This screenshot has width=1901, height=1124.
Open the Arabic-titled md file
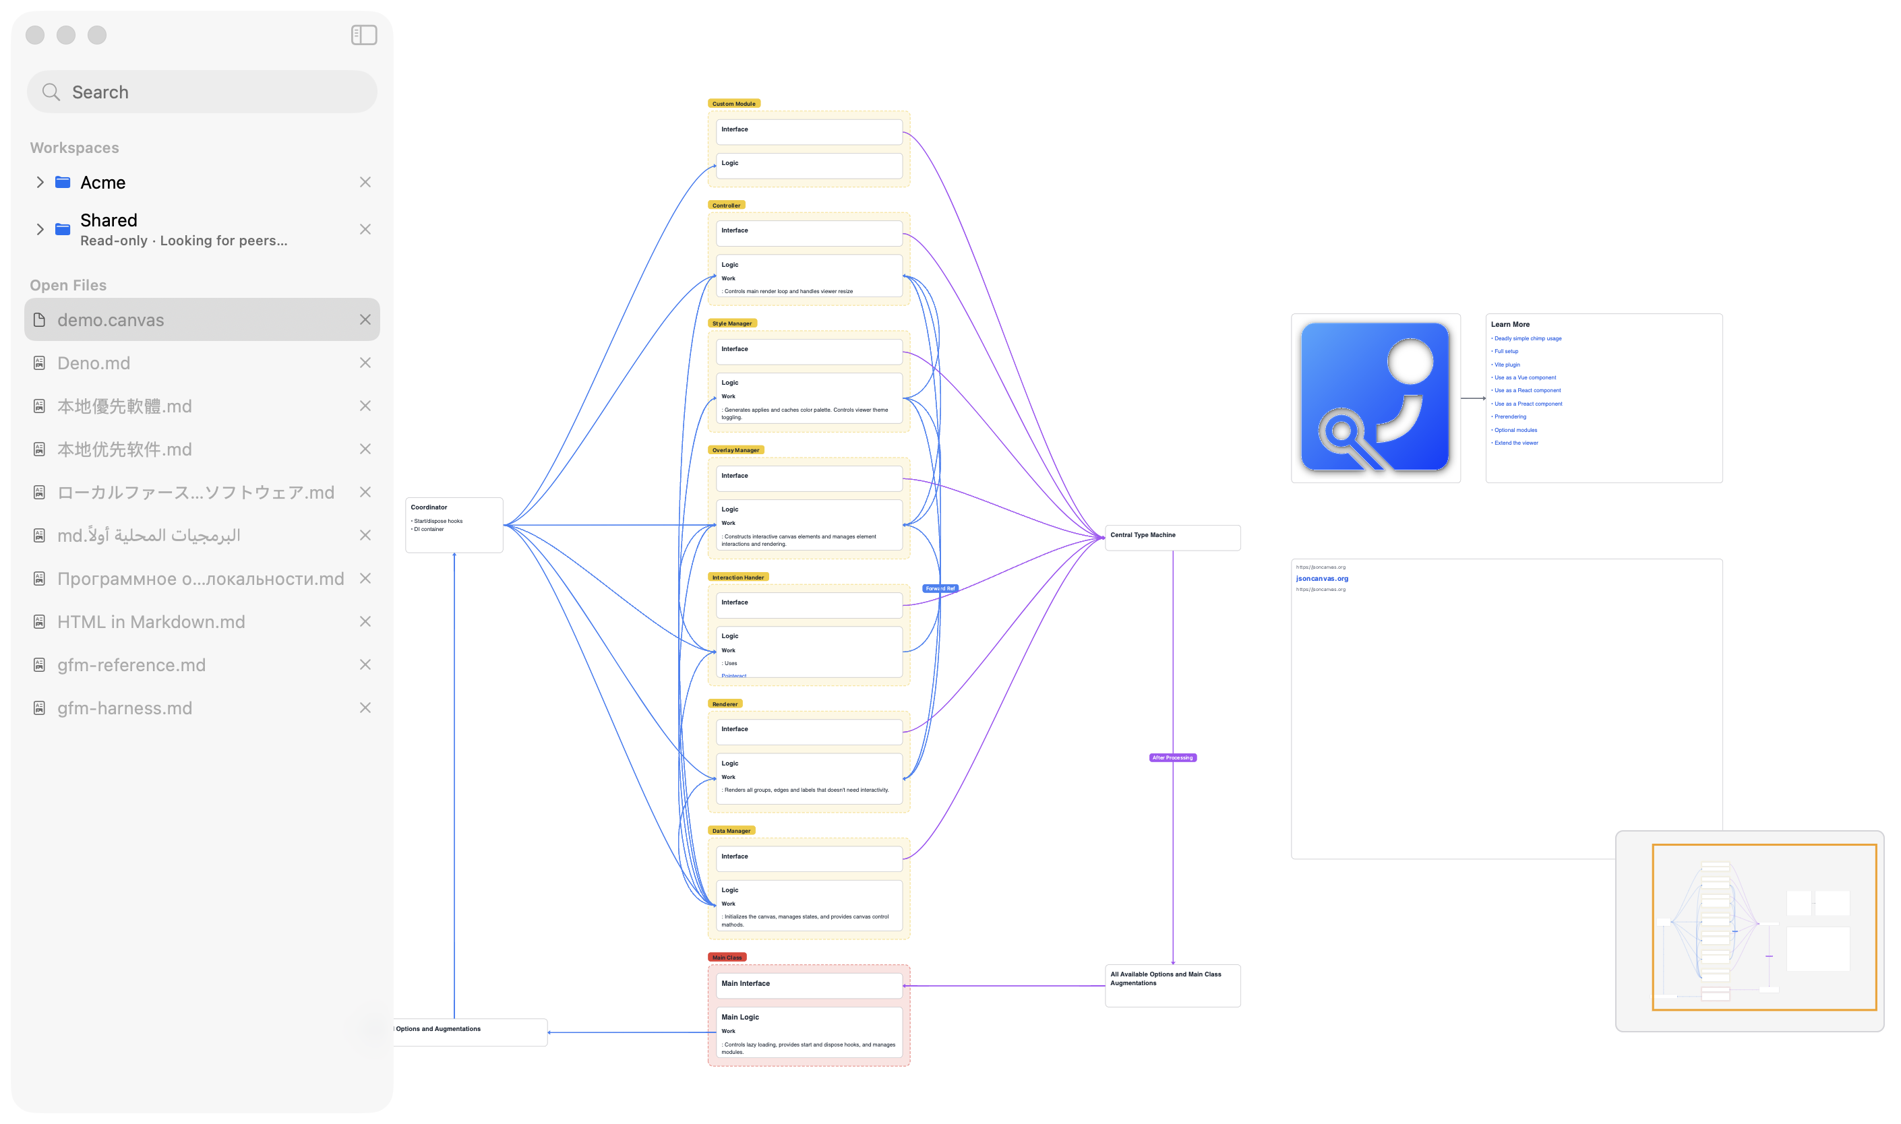point(202,536)
